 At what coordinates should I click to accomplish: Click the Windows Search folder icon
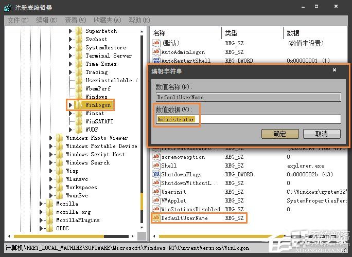59,162
